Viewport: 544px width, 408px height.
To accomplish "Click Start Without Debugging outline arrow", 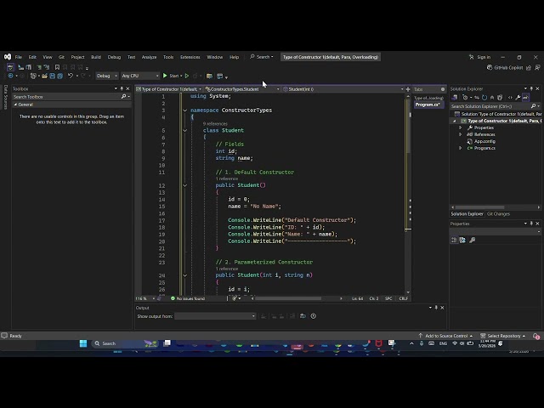I will pyautogui.click(x=187, y=76).
